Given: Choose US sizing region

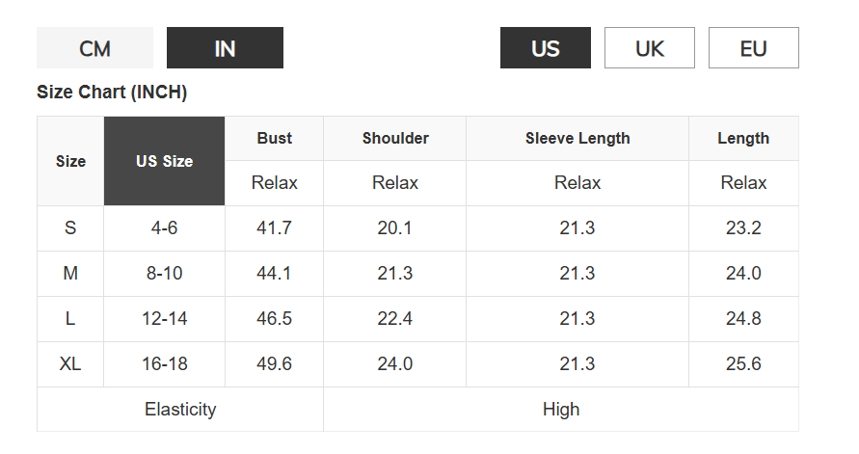Looking at the screenshot, I should (x=545, y=48).
